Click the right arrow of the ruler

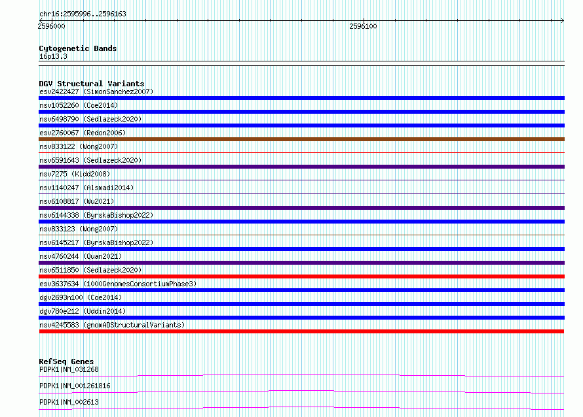click(x=563, y=20)
